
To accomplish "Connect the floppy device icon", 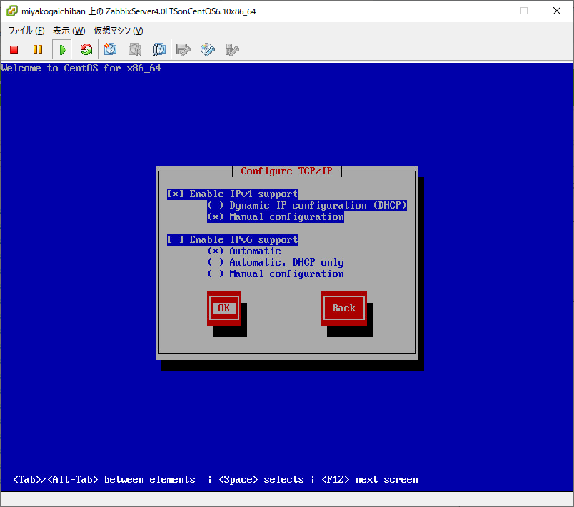I will click(x=183, y=49).
